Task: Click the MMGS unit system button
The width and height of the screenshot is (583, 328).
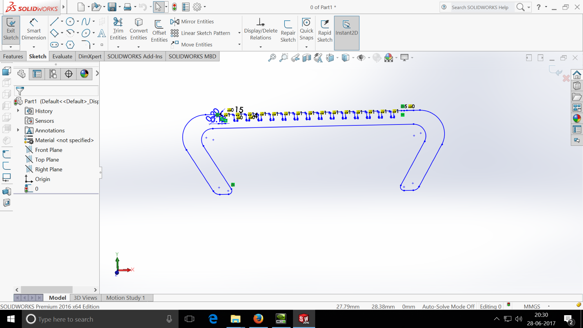Action: pyautogui.click(x=532, y=306)
